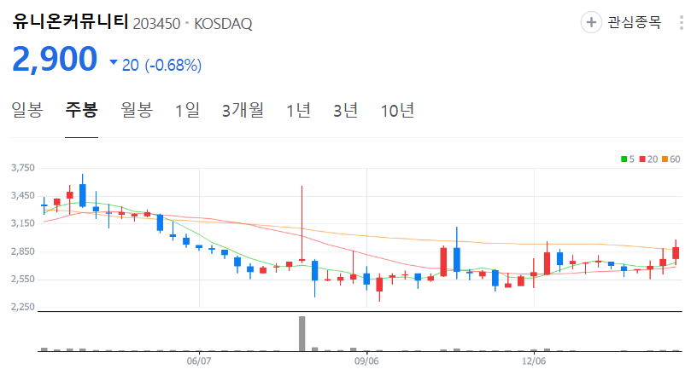
Task: Show the 3개월 chart range
Action: pos(243,110)
